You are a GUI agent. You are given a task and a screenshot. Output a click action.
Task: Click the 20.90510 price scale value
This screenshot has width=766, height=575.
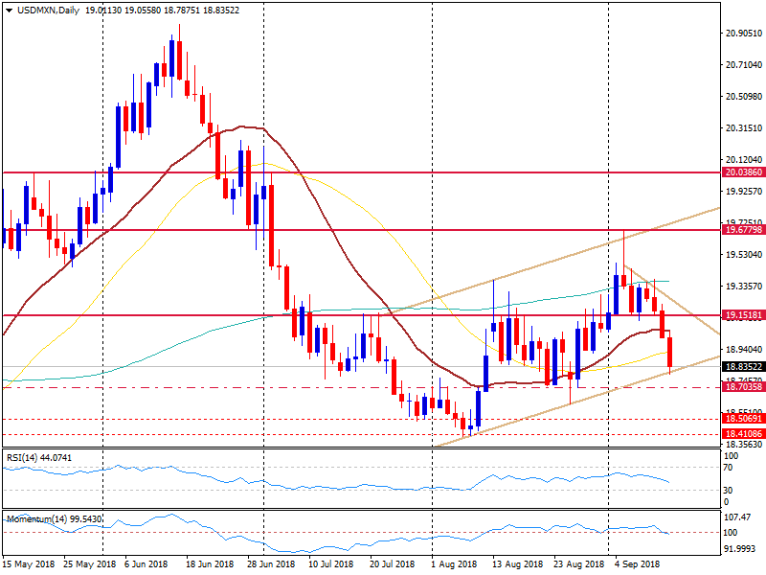[743, 34]
